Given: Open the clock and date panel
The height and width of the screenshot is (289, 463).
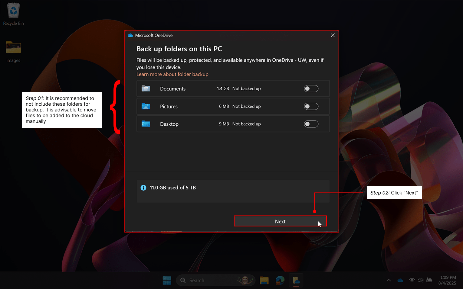Looking at the screenshot, I should click(447, 280).
